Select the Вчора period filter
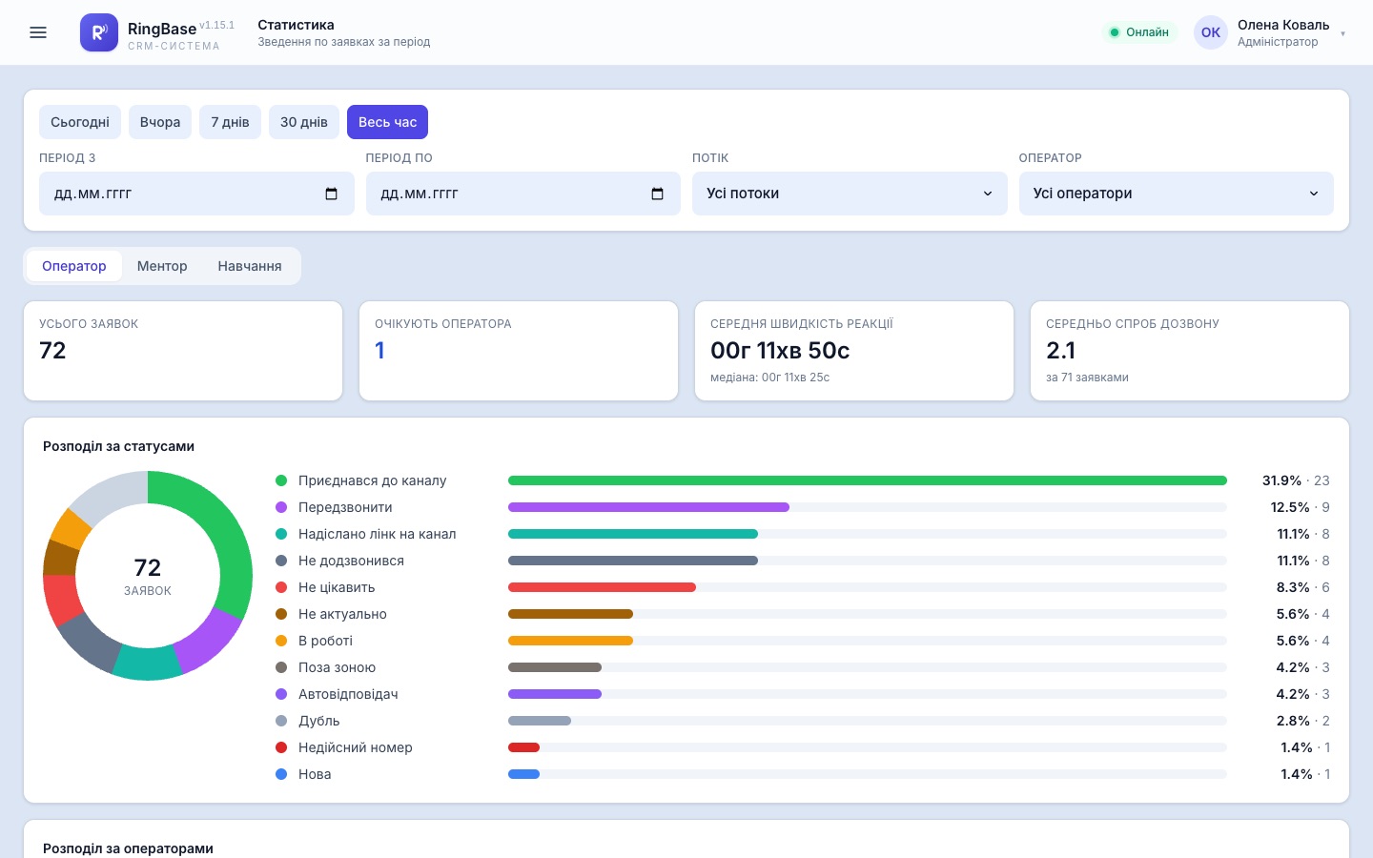 (160, 122)
